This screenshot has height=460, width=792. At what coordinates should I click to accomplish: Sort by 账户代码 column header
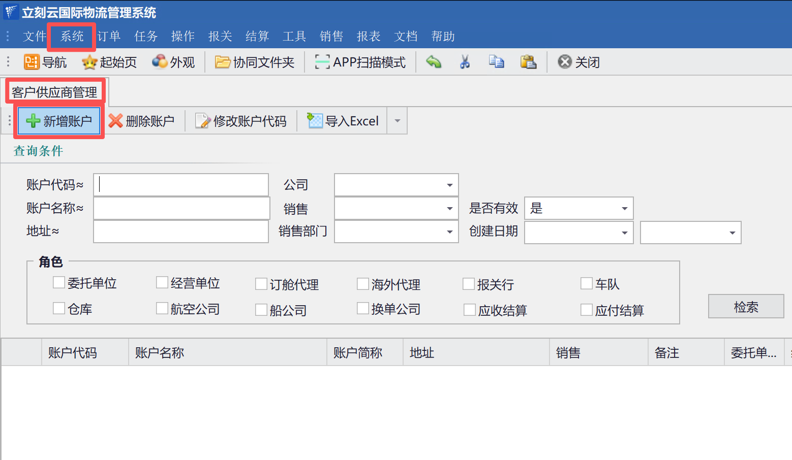[x=85, y=352]
